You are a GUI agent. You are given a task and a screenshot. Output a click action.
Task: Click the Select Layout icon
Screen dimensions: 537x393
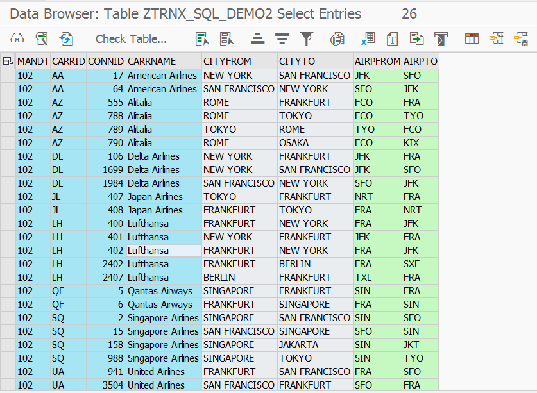(496, 38)
